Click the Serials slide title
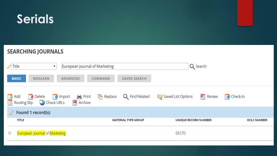Image resolution: width=277 pixels, height=156 pixels. pyautogui.click(x=35, y=19)
